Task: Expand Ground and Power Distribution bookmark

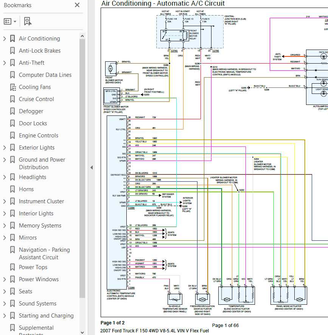Action: [x=5, y=160]
